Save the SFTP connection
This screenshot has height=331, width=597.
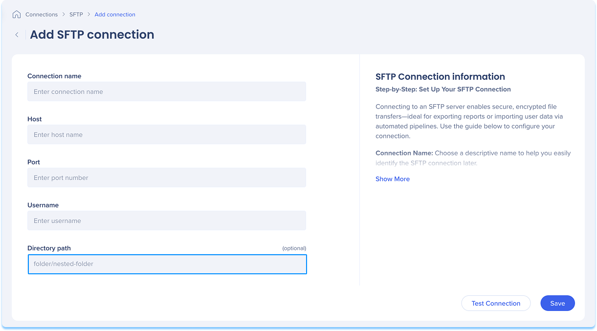(557, 303)
